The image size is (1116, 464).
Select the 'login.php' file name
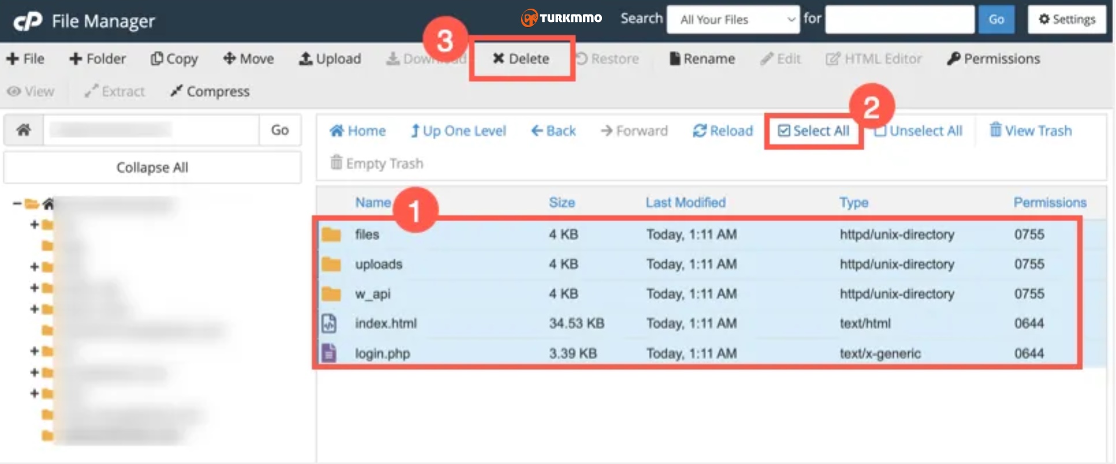382,353
